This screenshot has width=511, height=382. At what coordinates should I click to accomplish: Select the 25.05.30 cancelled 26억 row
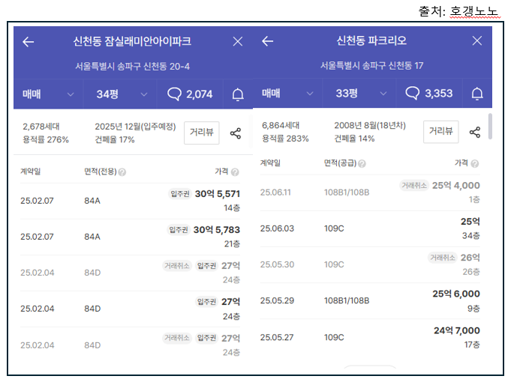(x=370, y=265)
